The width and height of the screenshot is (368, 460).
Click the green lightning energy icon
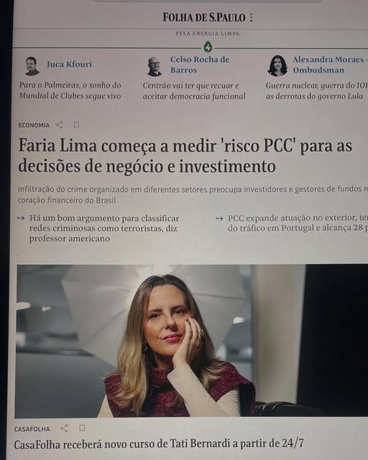(208, 47)
